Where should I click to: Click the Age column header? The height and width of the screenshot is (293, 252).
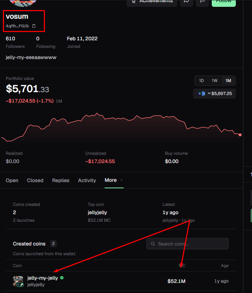[x=225, y=266]
